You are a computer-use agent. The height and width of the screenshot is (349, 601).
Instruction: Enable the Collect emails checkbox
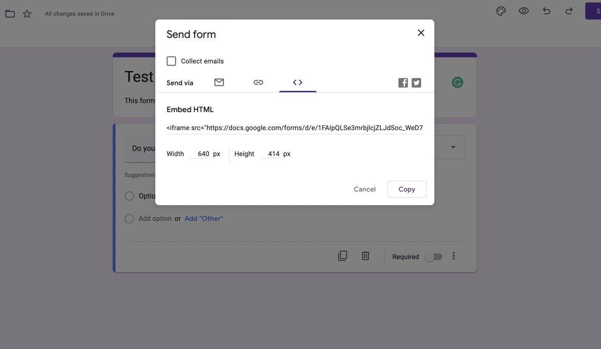(x=171, y=61)
